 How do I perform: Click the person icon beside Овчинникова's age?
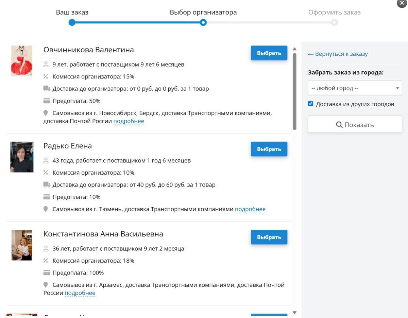(x=46, y=65)
